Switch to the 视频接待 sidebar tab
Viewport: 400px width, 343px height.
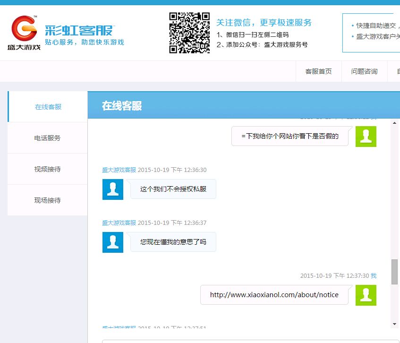click(x=47, y=169)
